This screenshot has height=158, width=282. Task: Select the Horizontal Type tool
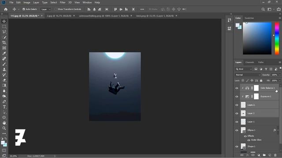click(x=4, y=107)
